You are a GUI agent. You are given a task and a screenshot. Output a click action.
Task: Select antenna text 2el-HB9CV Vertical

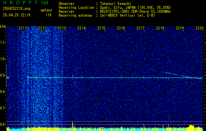[117, 15]
